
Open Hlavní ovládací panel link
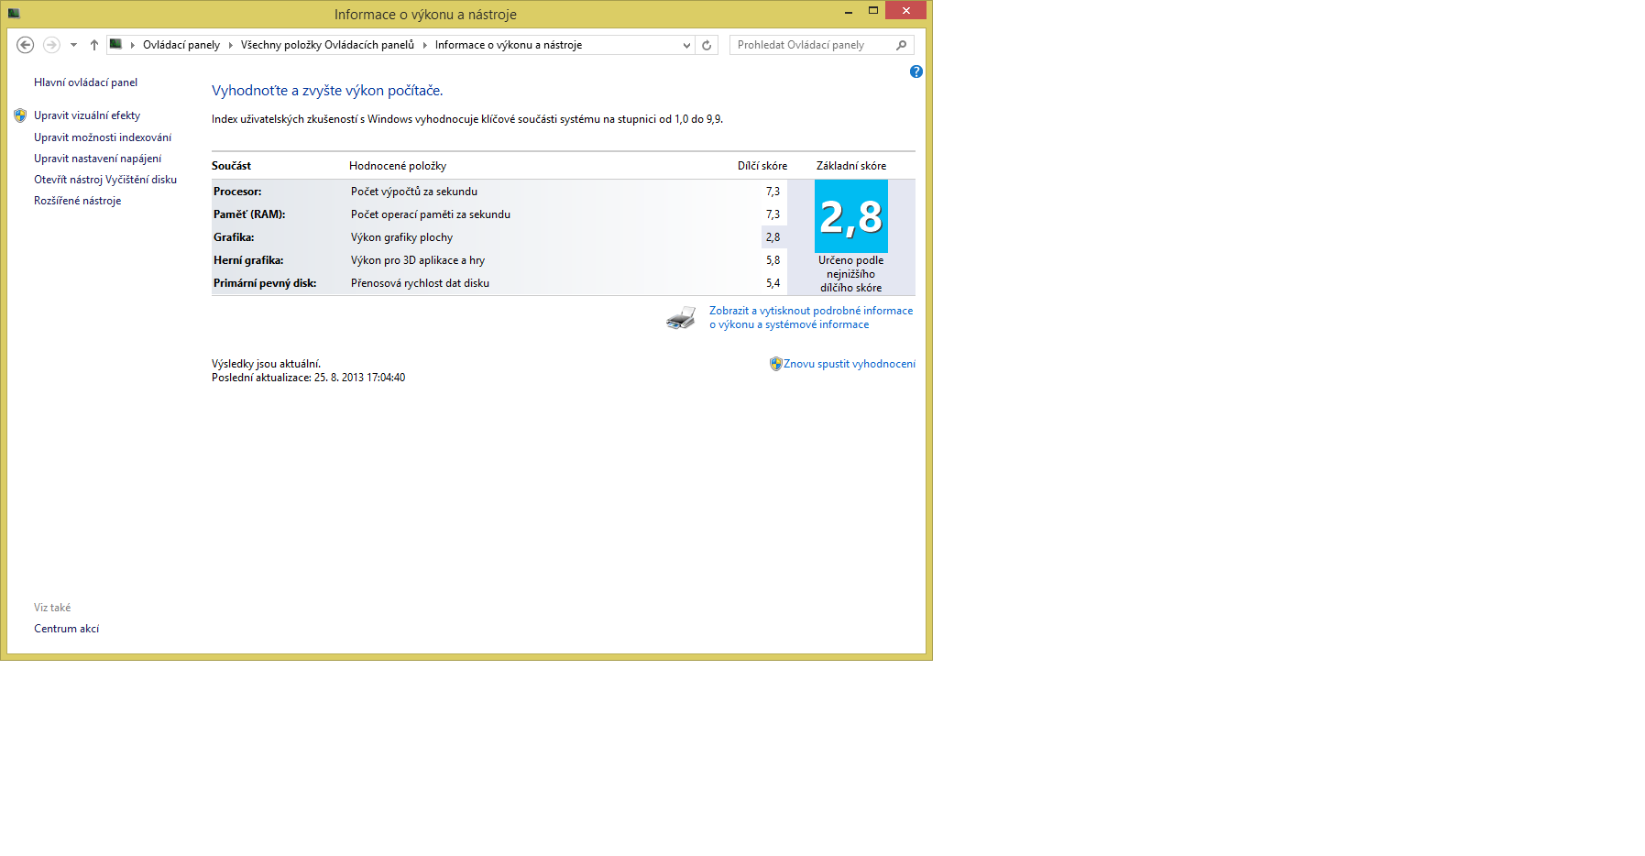coord(86,82)
